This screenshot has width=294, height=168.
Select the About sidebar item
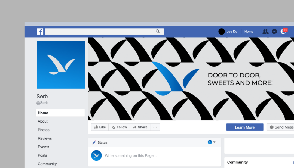click(x=42, y=121)
